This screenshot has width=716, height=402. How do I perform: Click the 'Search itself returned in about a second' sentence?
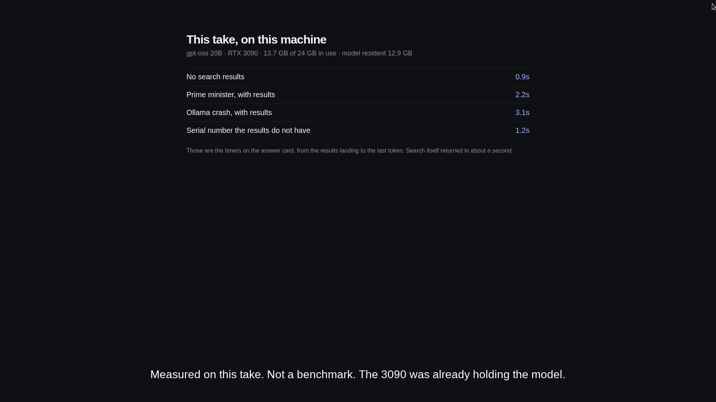pos(459,151)
